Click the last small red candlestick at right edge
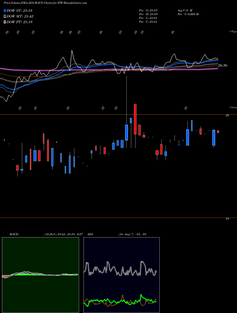The image size is (237, 313). tap(218, 131)
